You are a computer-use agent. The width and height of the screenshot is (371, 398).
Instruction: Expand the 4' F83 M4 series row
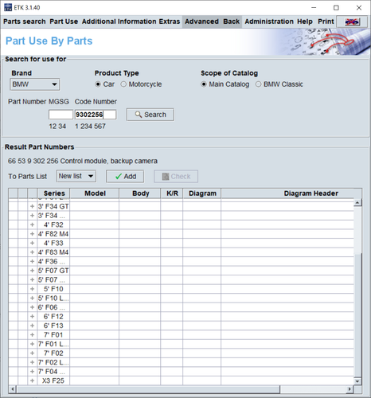32,252
